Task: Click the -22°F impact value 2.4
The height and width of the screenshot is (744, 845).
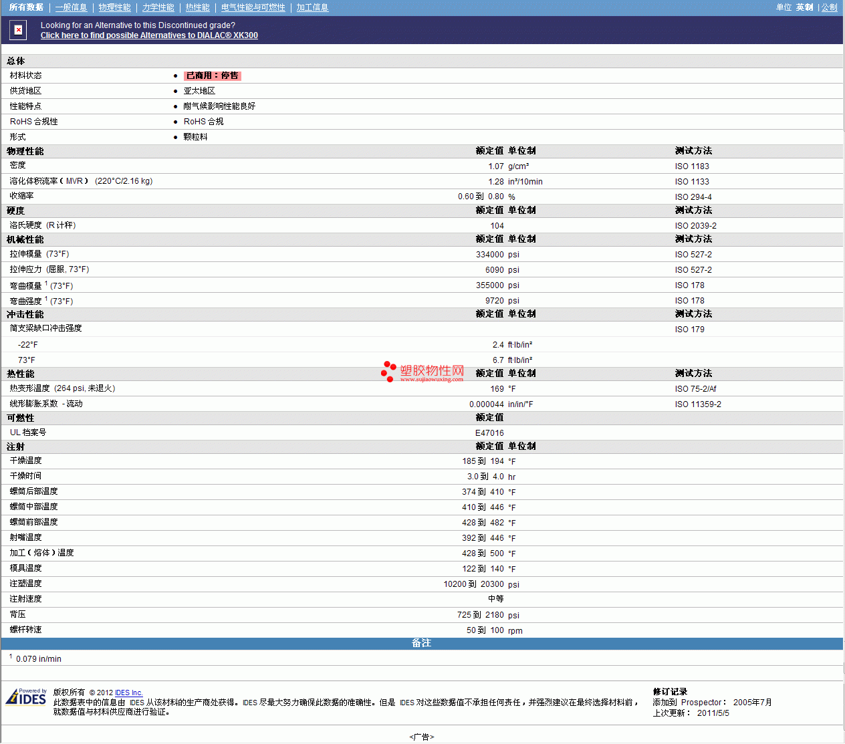Action: 498,345
